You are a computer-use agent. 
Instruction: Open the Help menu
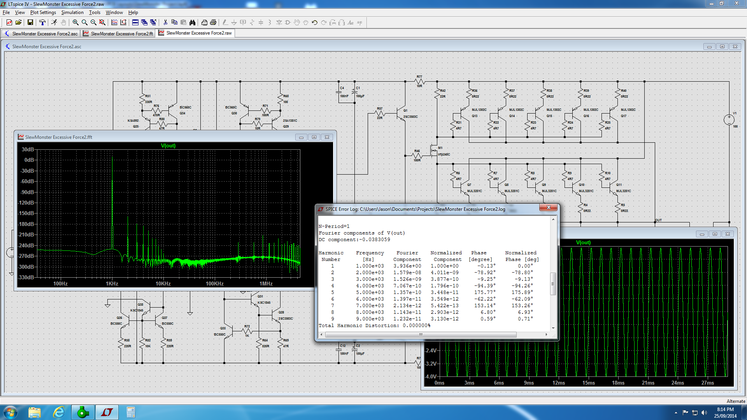point(133,12)
